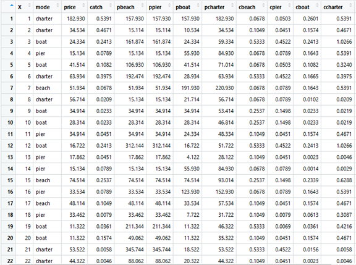Image resolution: width=356 pixels, height=265 pixels.
Task: Click pcharter value 71.014 in row 5
Action: (226, 65)
